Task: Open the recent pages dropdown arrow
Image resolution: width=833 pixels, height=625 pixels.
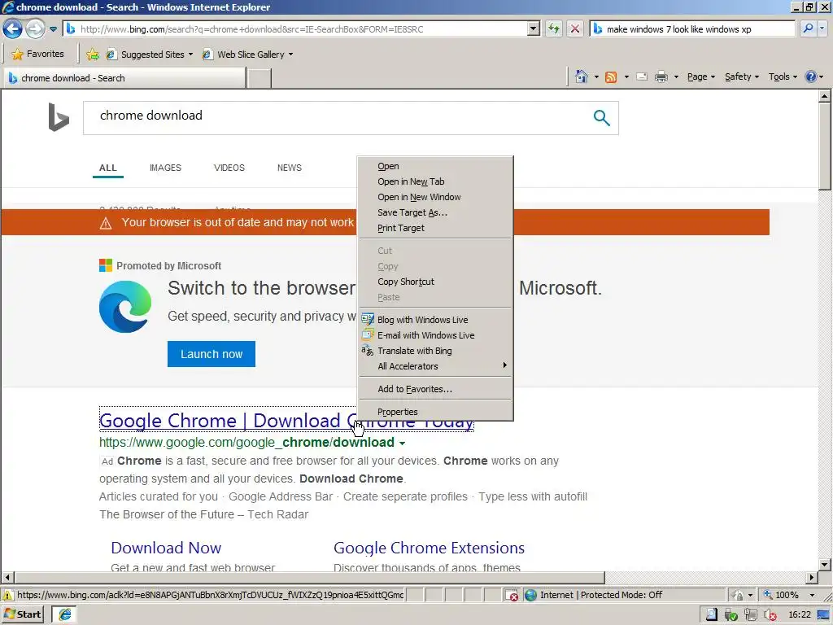Action: 53,29
